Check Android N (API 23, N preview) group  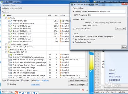6,47
